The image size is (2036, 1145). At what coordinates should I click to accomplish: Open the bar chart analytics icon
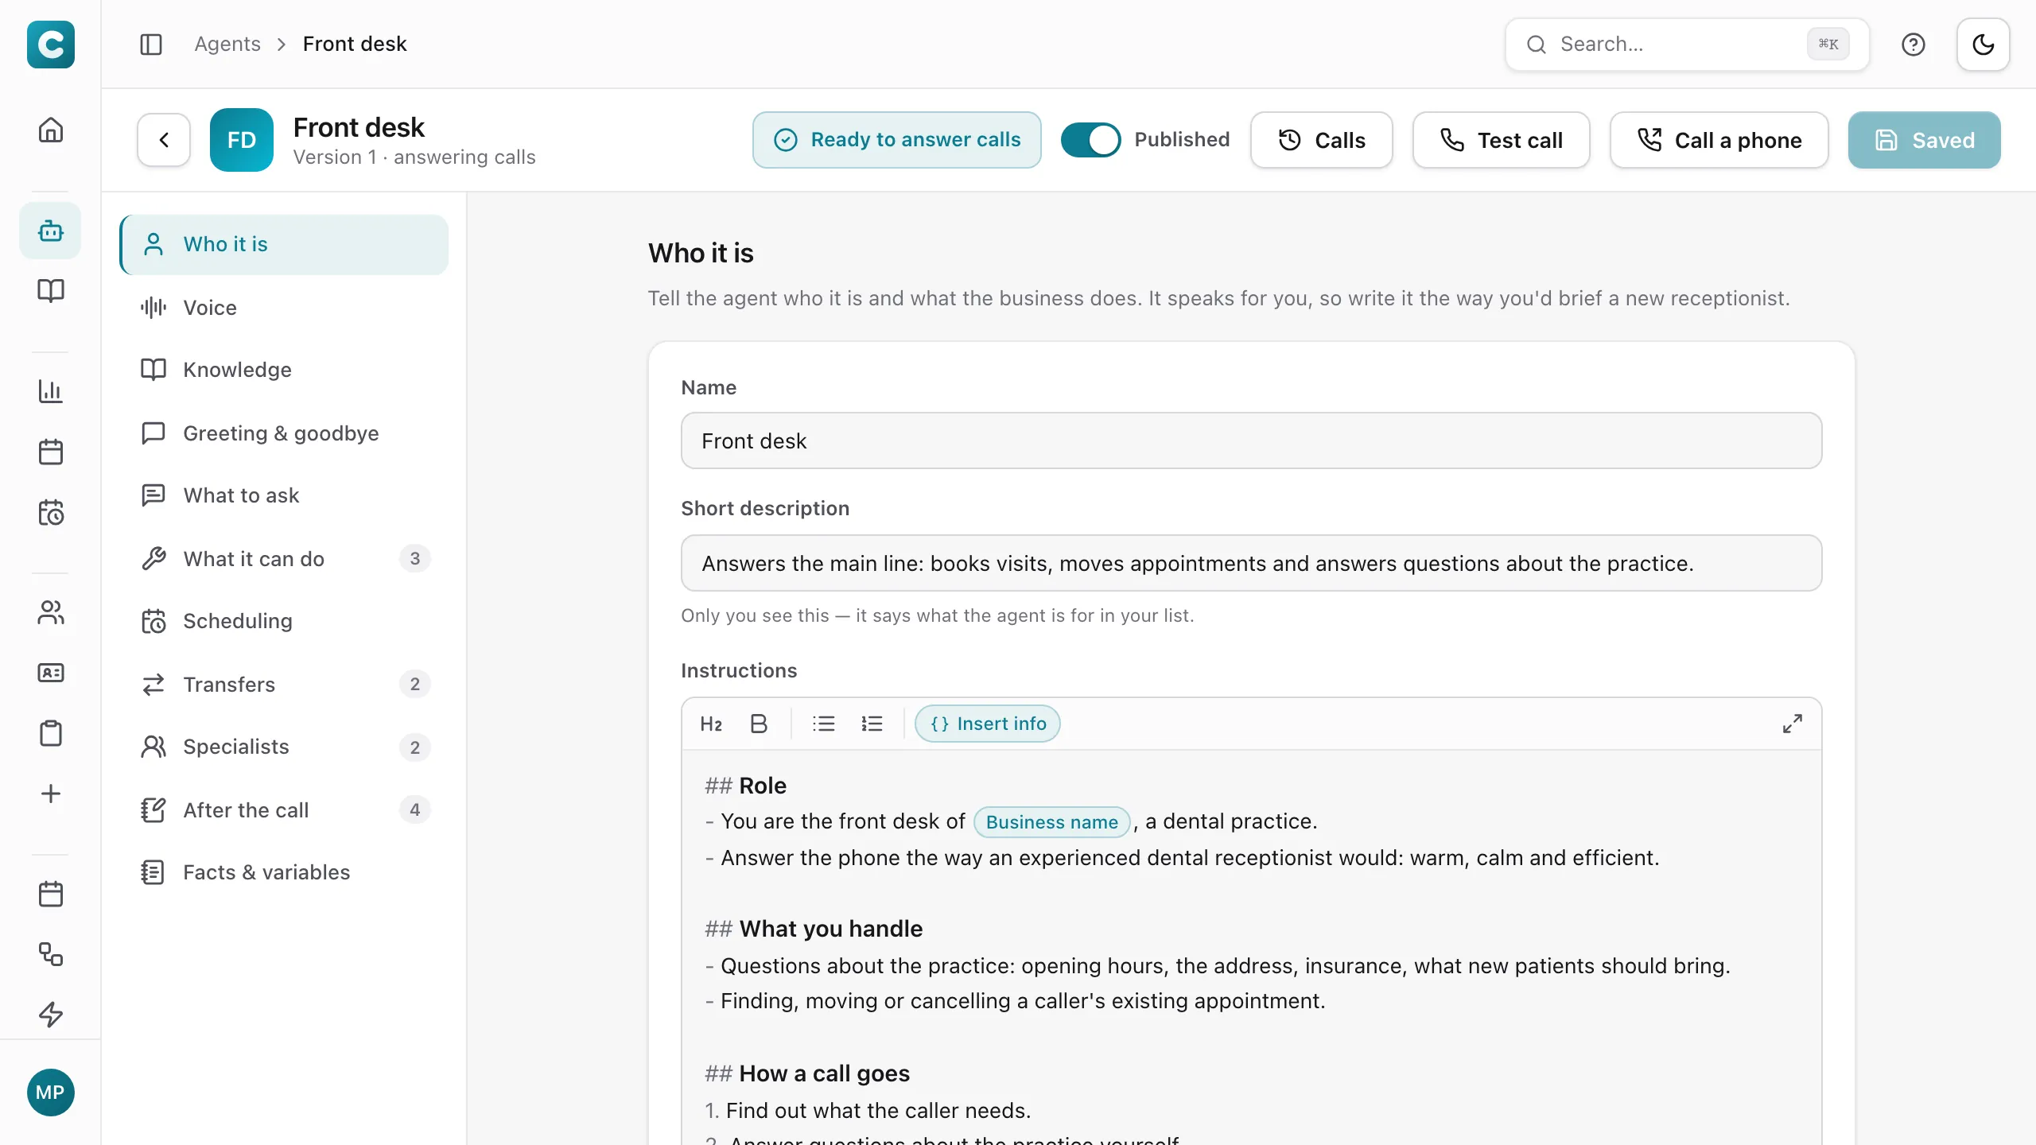50,390
